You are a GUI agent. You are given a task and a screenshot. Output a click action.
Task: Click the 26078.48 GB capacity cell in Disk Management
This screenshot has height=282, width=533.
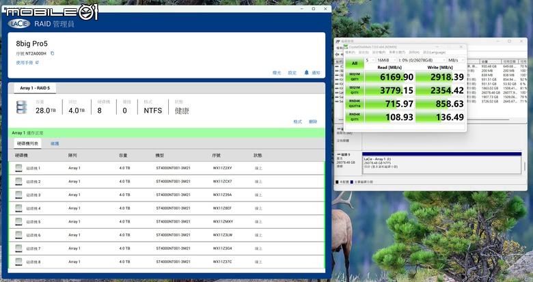coord(491,92)
